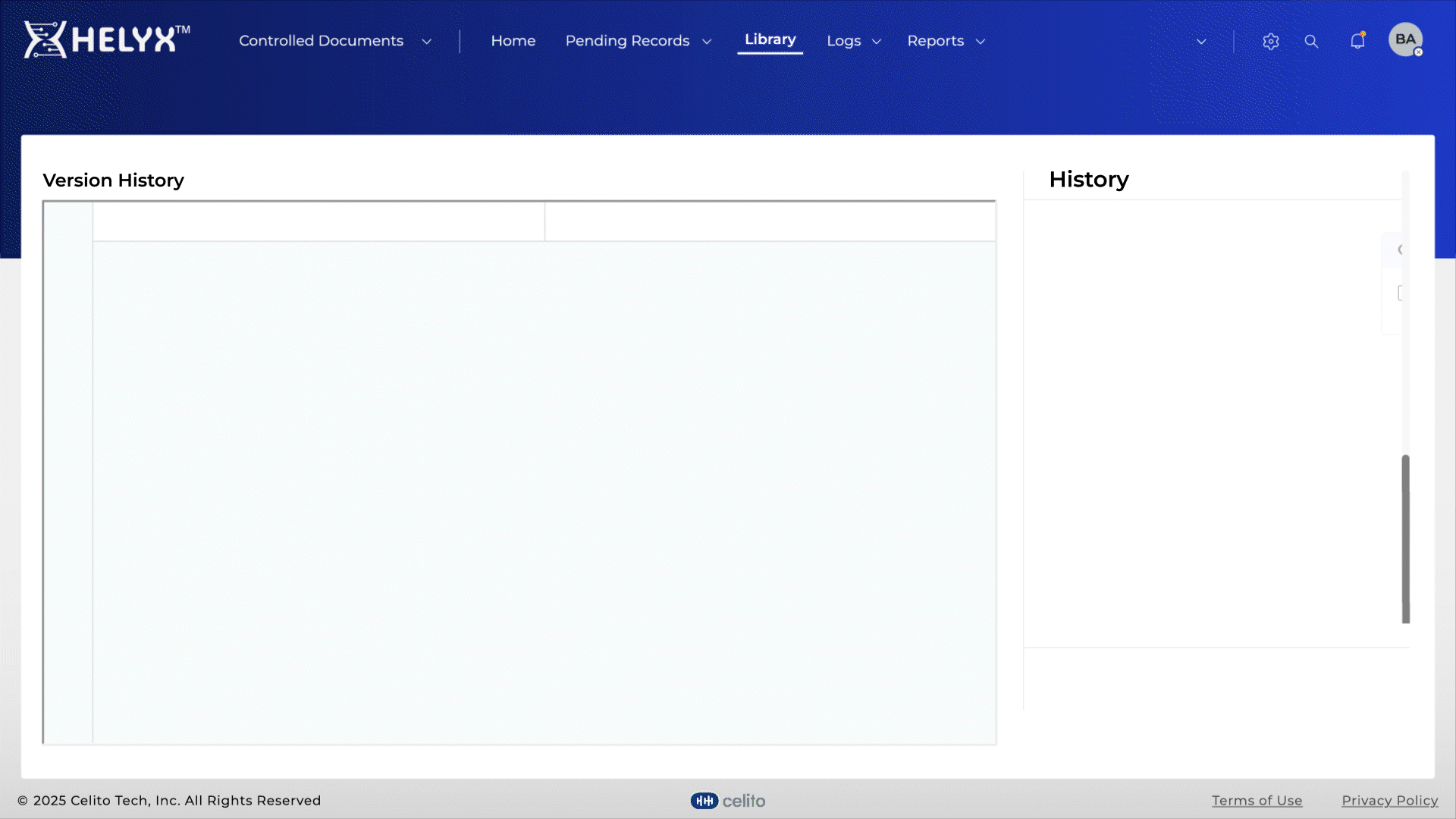The height and width of the screenshot is (819, 1456).
Task: Select the Library tab
Action: (x=770, y=39)
